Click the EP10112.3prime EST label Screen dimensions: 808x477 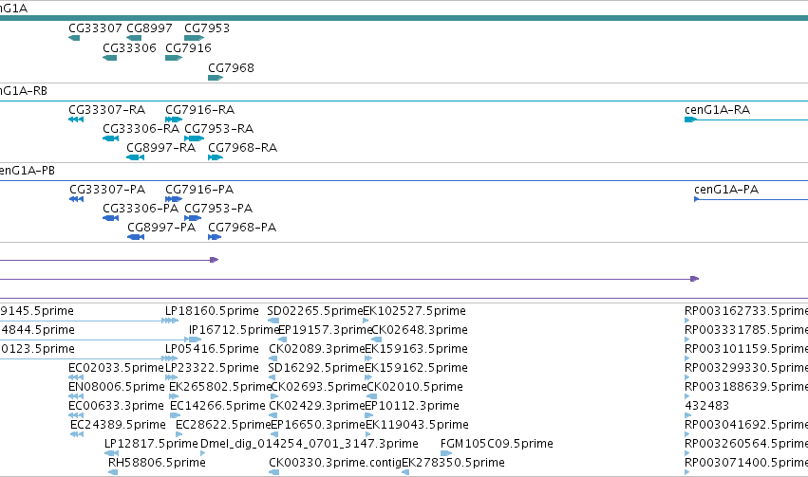pyautogui.click(x=412, y=406)
